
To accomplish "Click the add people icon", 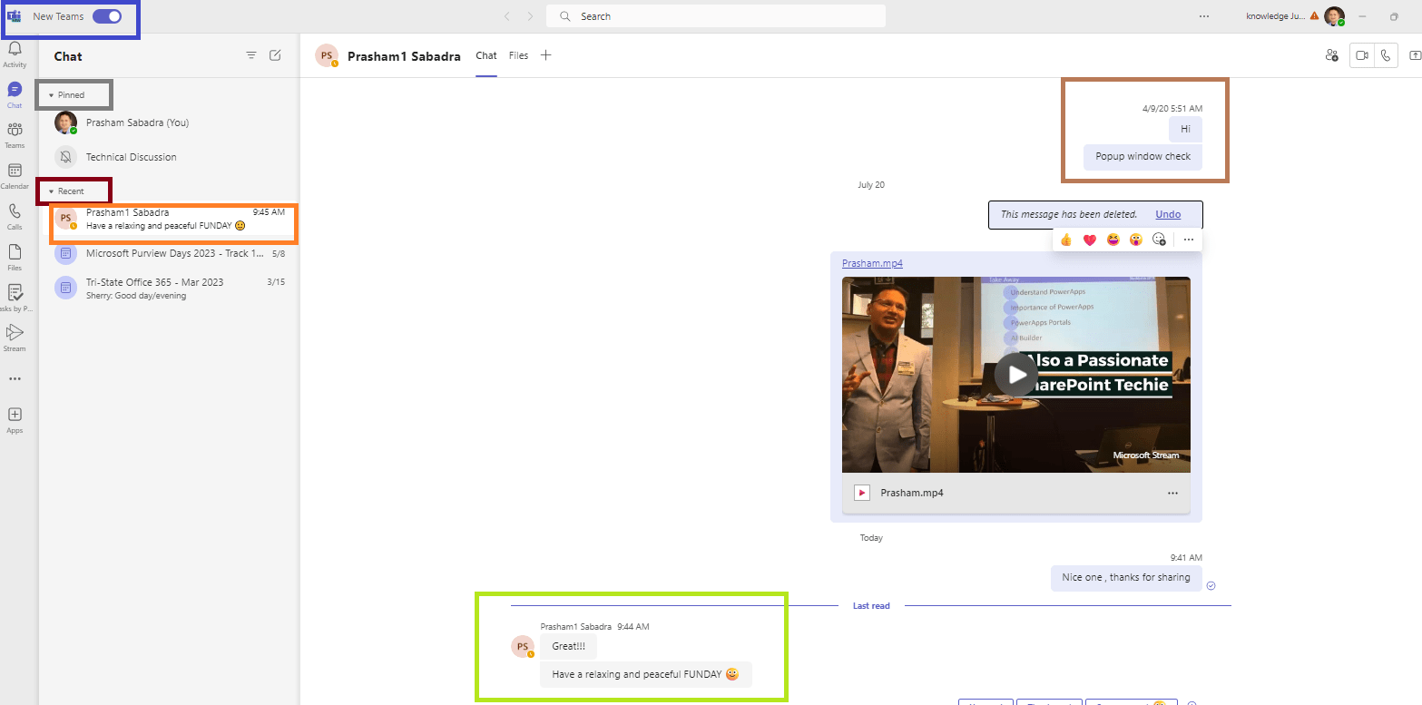I will point(1331,55).
